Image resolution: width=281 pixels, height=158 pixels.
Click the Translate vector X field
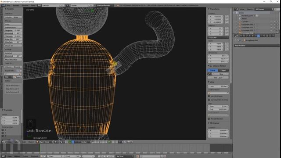[x=11, y=118]
